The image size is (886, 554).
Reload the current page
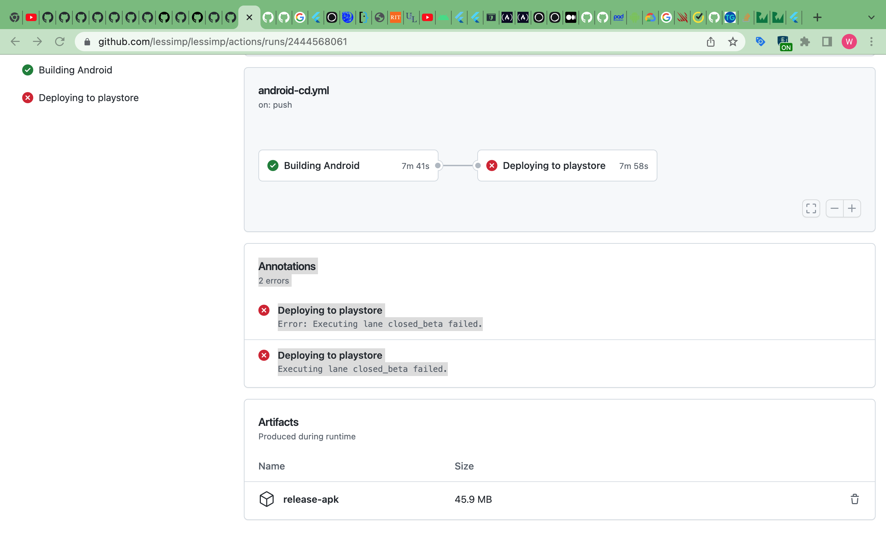pyautogui.click(x=60, y=42)
